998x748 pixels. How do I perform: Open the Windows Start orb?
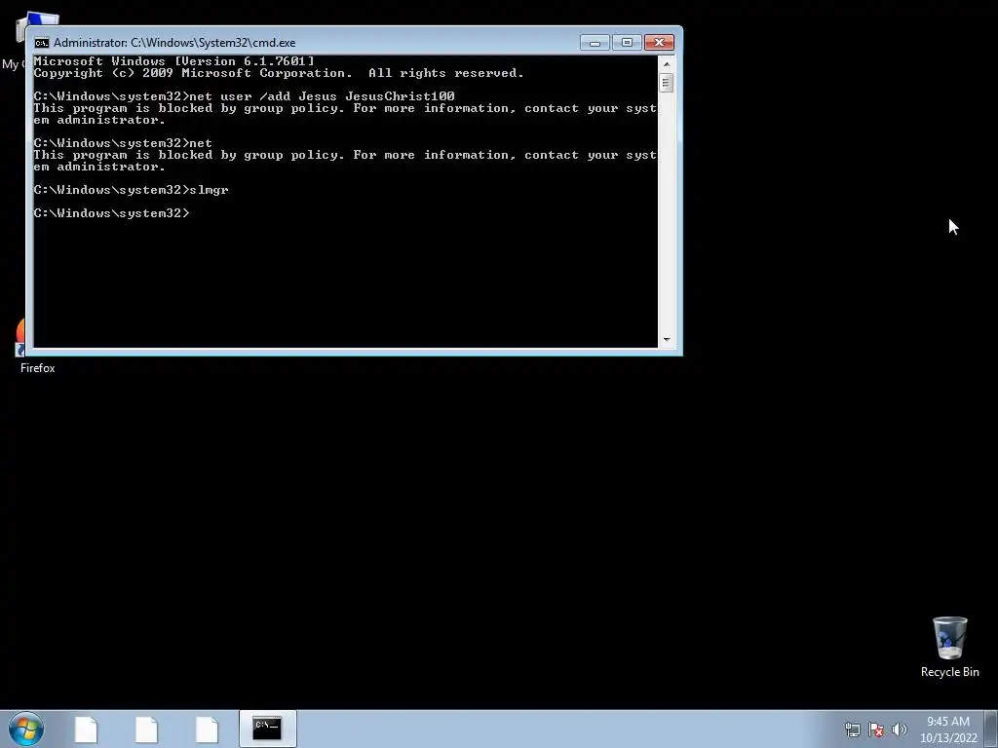tap(26, 729)
